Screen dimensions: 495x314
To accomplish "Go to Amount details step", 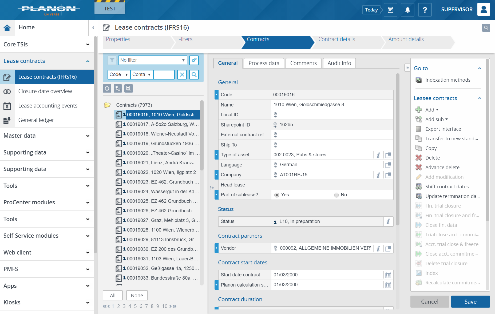I will point(418,42).
